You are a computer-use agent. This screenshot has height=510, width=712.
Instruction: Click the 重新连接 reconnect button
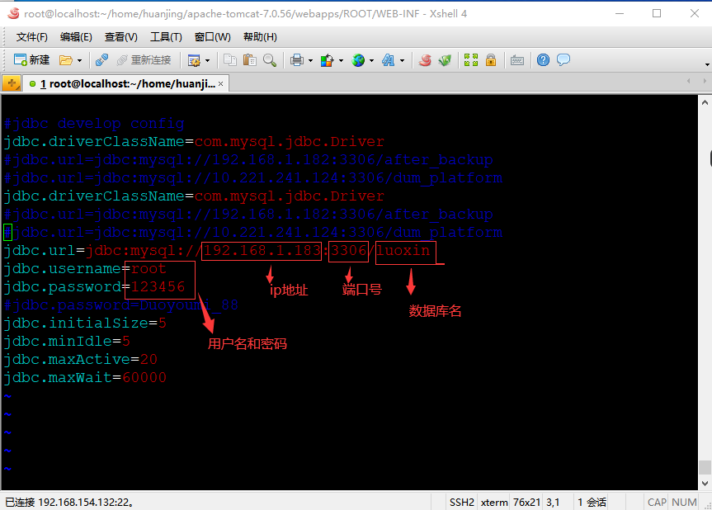click(144, 60)
